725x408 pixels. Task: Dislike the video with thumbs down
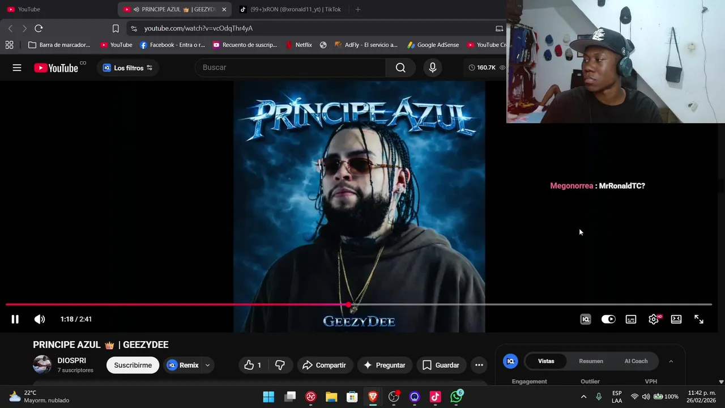(x=280, y=365)
